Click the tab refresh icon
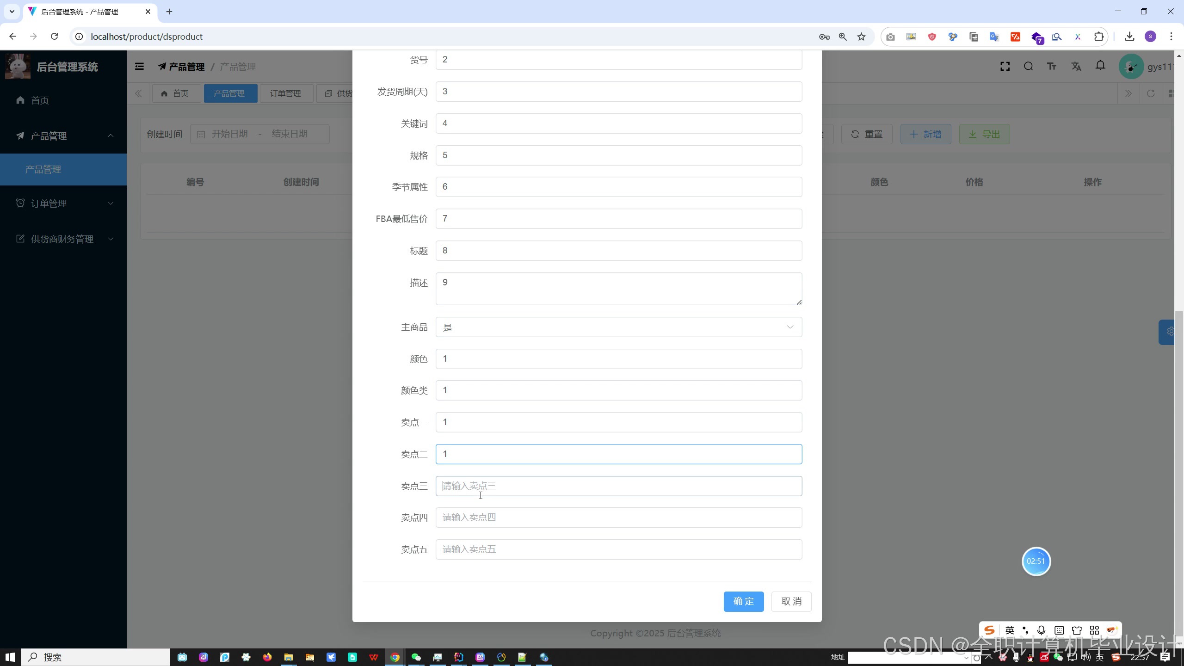 click(x=1151, y=93)
